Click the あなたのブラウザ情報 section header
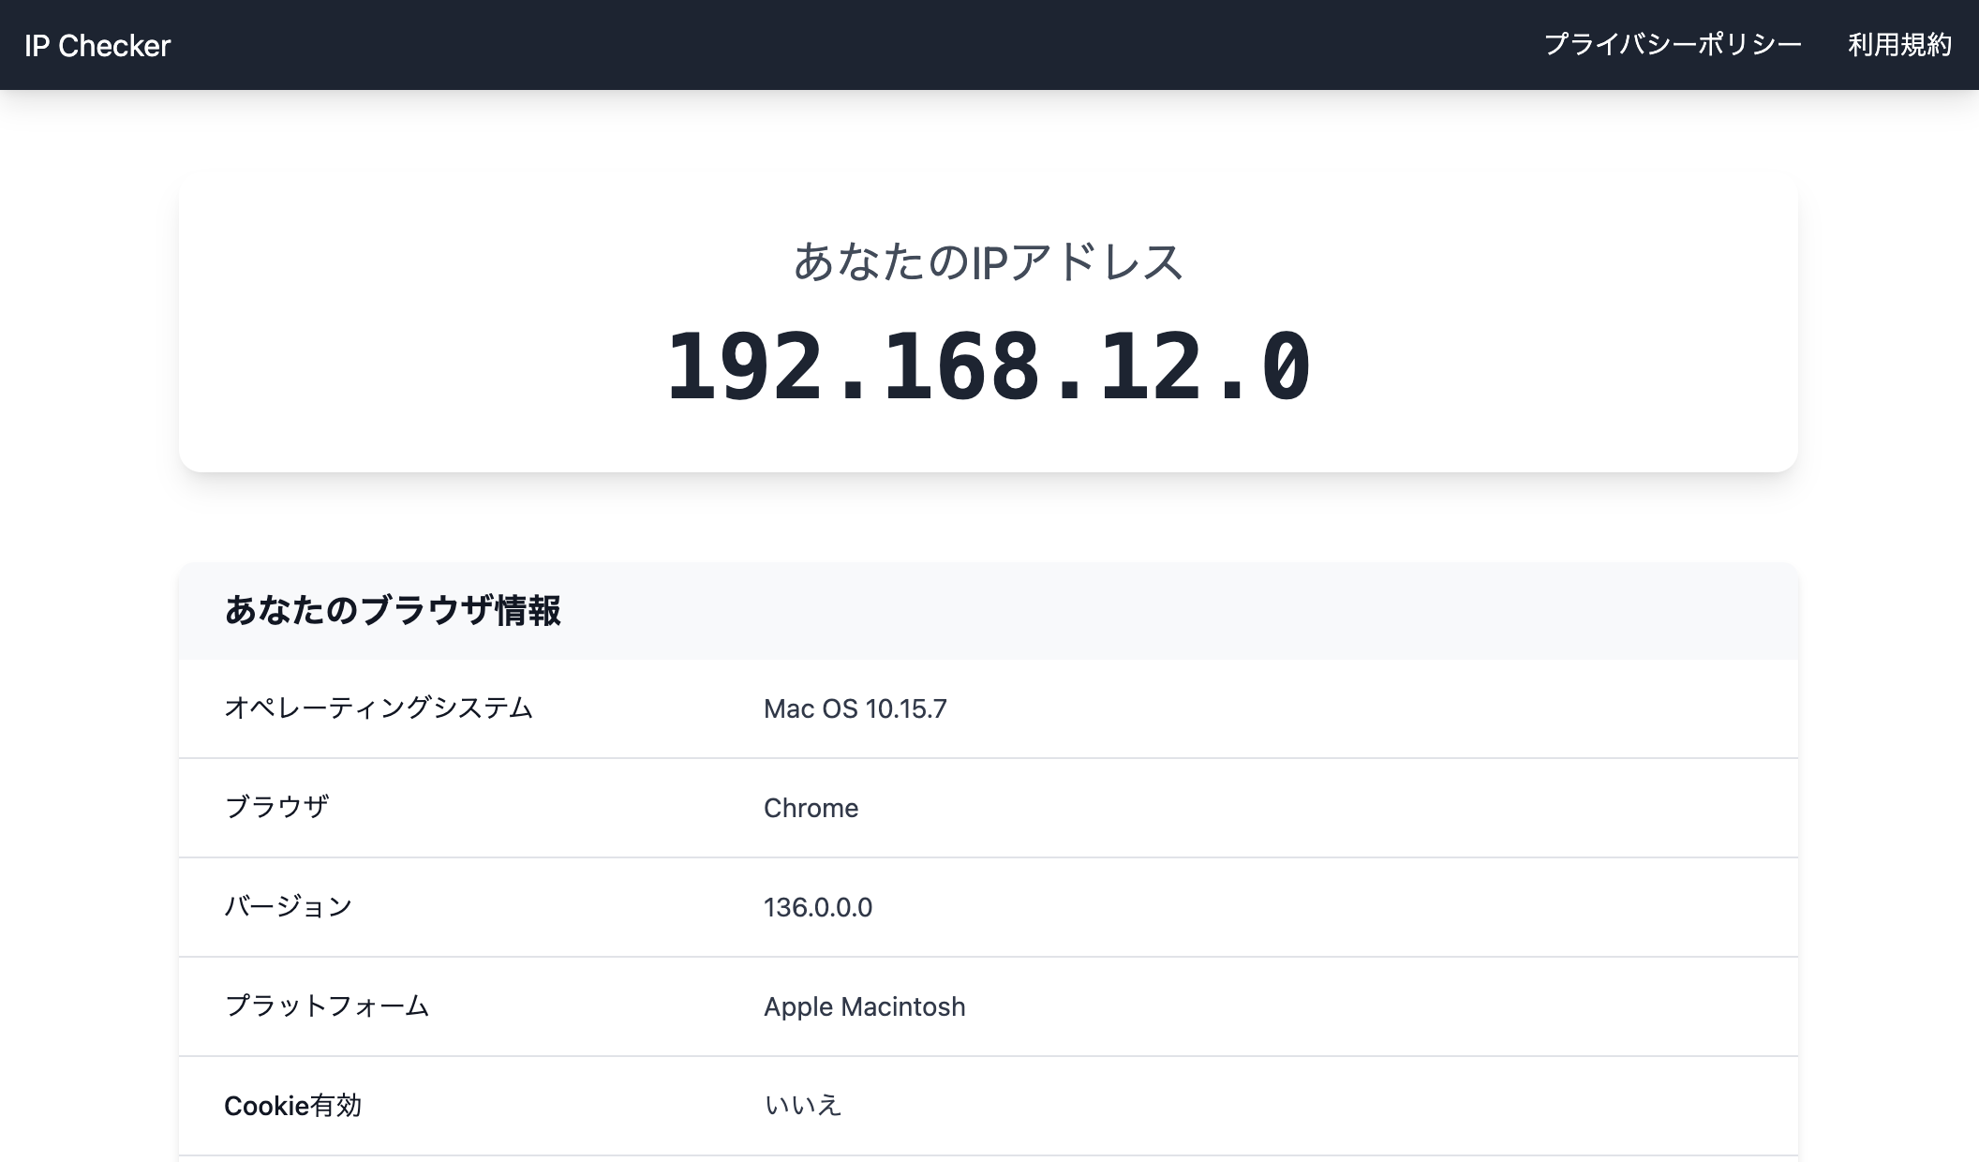This screenshot has height=1162, width=1979. point(394,611)
